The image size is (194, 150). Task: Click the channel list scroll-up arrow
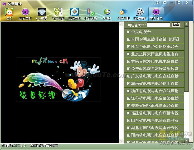[x=187, y=24]
